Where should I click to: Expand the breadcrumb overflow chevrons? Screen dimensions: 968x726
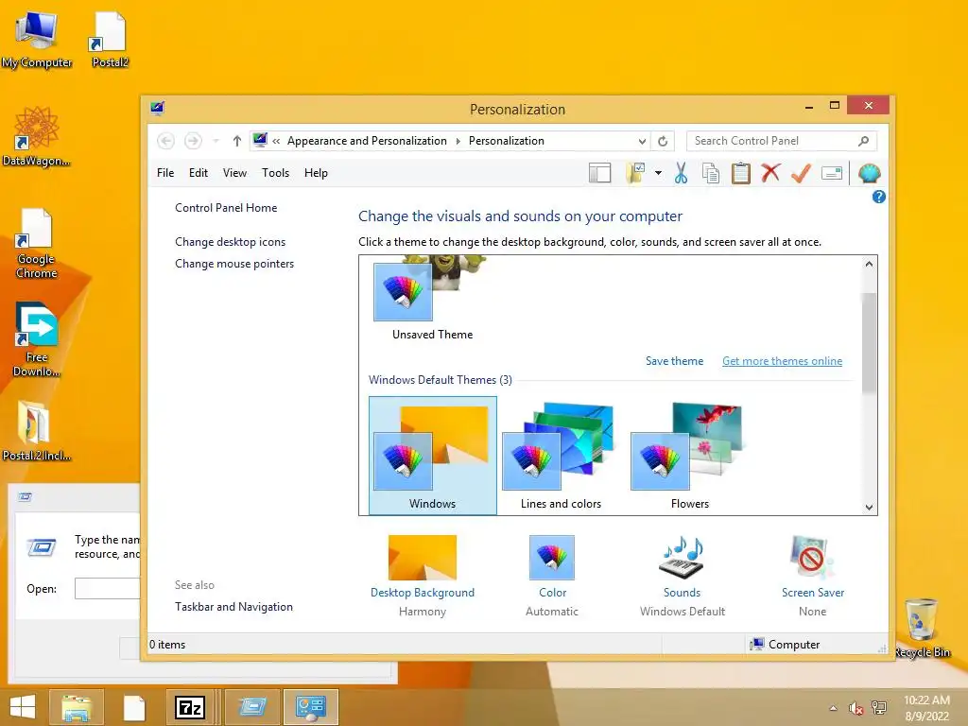coord(276,142)
